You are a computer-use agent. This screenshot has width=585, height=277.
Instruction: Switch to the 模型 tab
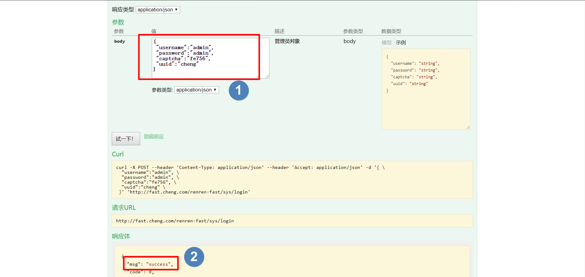tap(386, 42)
